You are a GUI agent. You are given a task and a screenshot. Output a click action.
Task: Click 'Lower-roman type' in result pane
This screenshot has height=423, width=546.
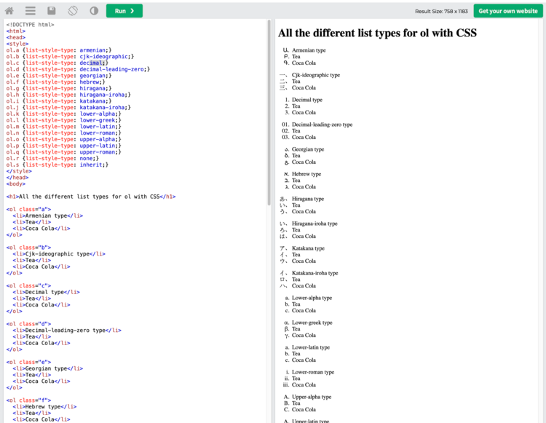tap(313, 372)
